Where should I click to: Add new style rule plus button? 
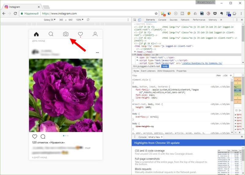click(x=231, y=75)
